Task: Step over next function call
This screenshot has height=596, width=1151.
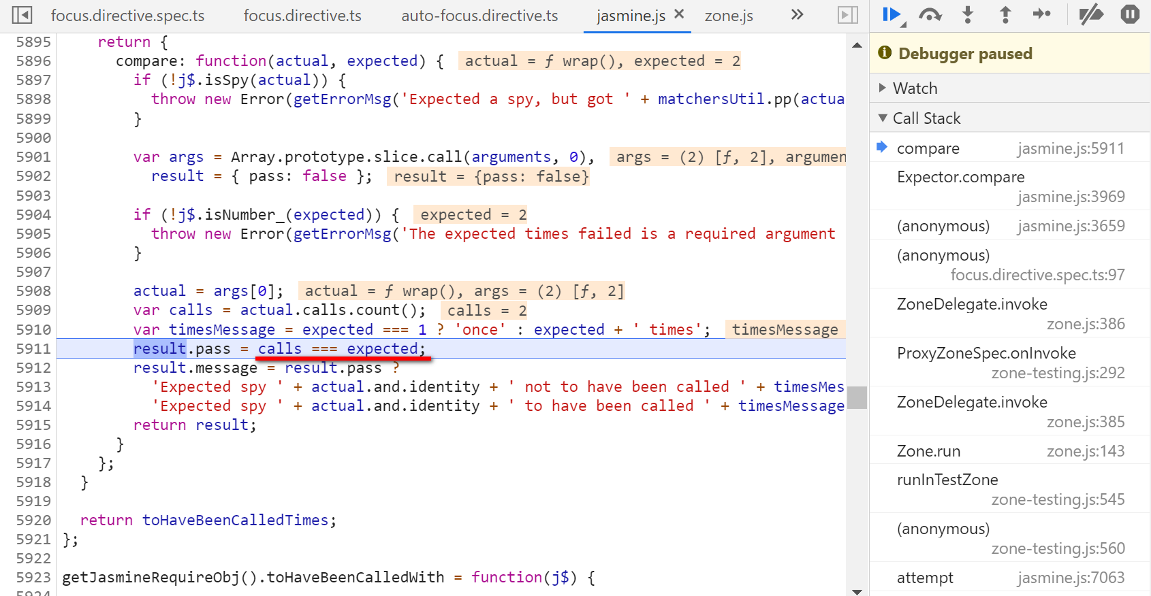Action: (x=930, y=15)
